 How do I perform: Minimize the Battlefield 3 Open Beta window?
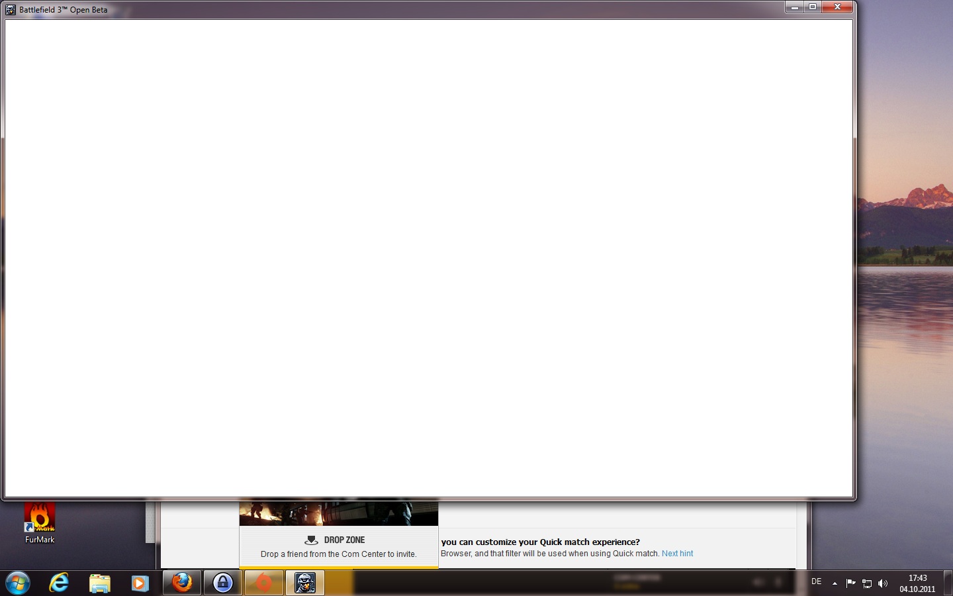point(794,7)
